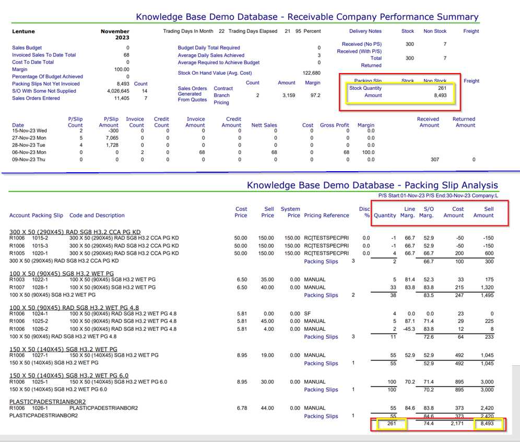
Task: Click the Account Packing Slip column header
Action: (36, 215)
